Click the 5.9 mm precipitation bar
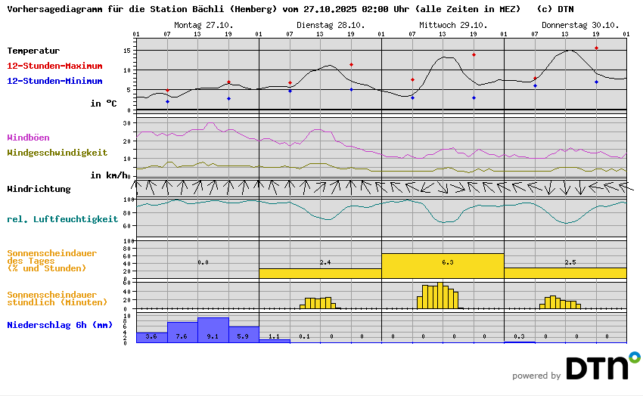 244,335
